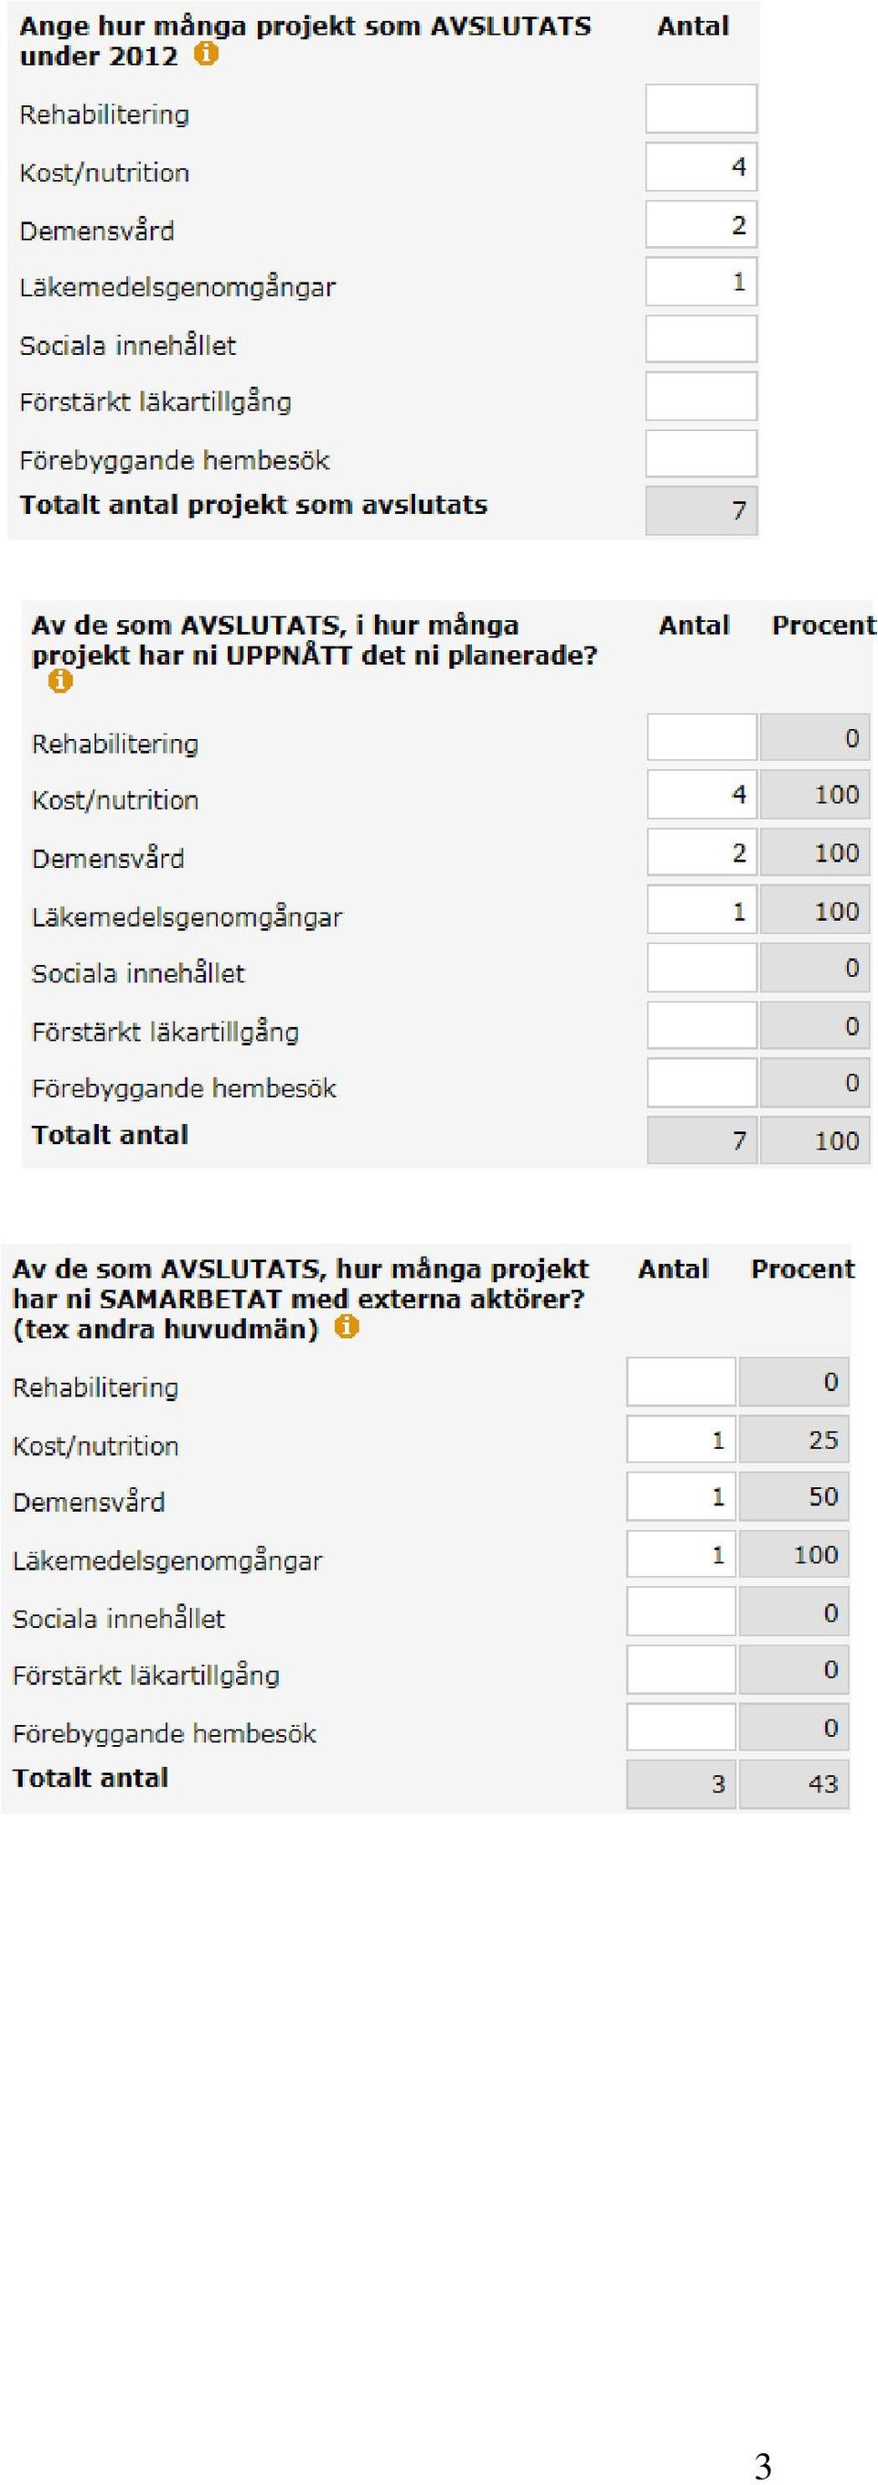Image resolution: width=878 pixels, height=2485 pixels.
Task: Select Rehabilitering Antal field in SAMARBETAT table
Action: click(x=681, y=1381)
